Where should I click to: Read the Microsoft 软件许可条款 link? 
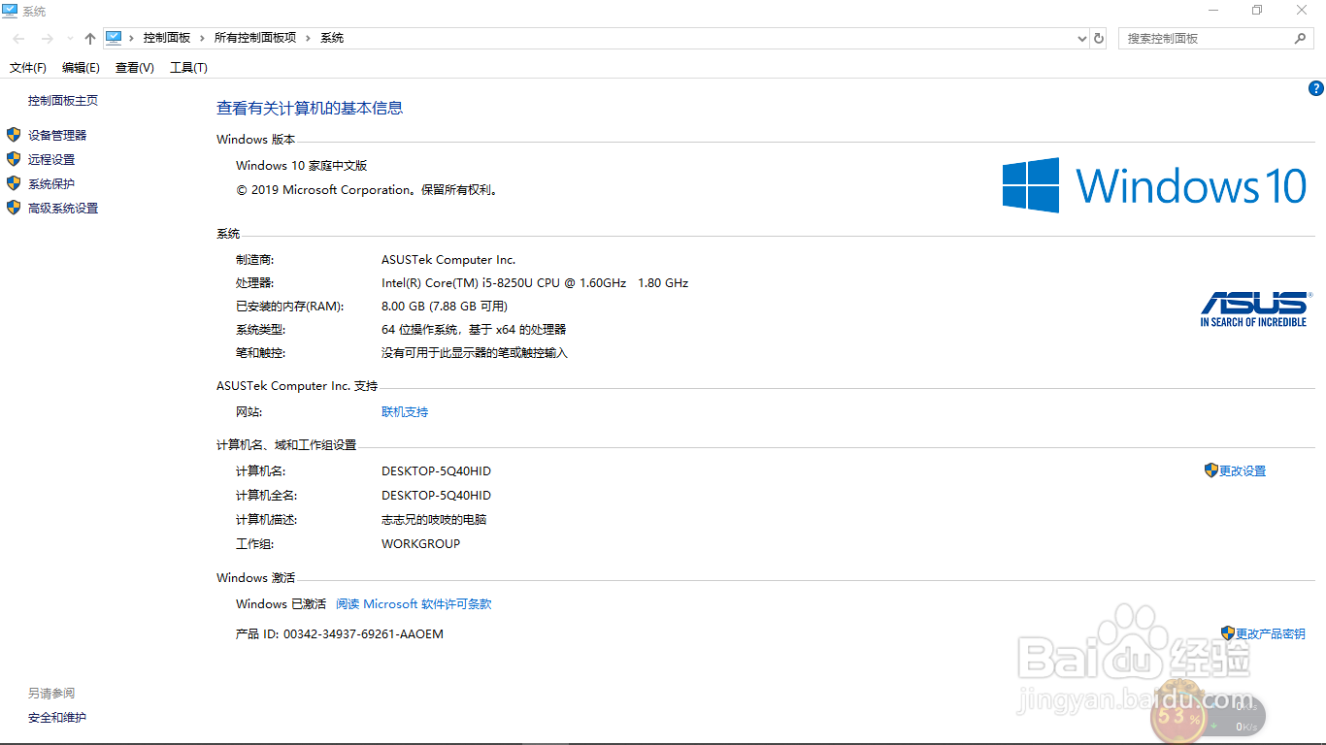coord(414,604)
